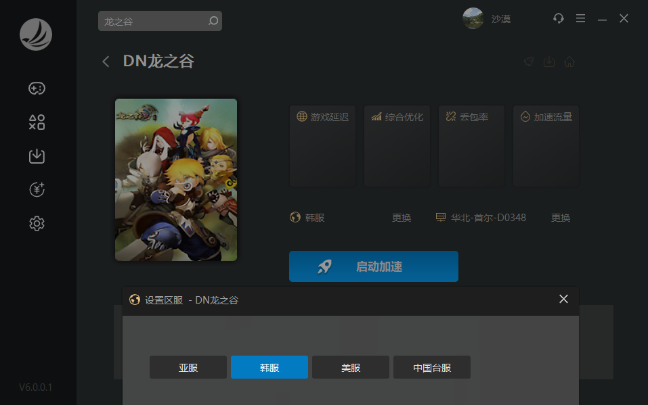Select the 亚服 region option
The height and width of the screenshot is (405, 648).
188,367
